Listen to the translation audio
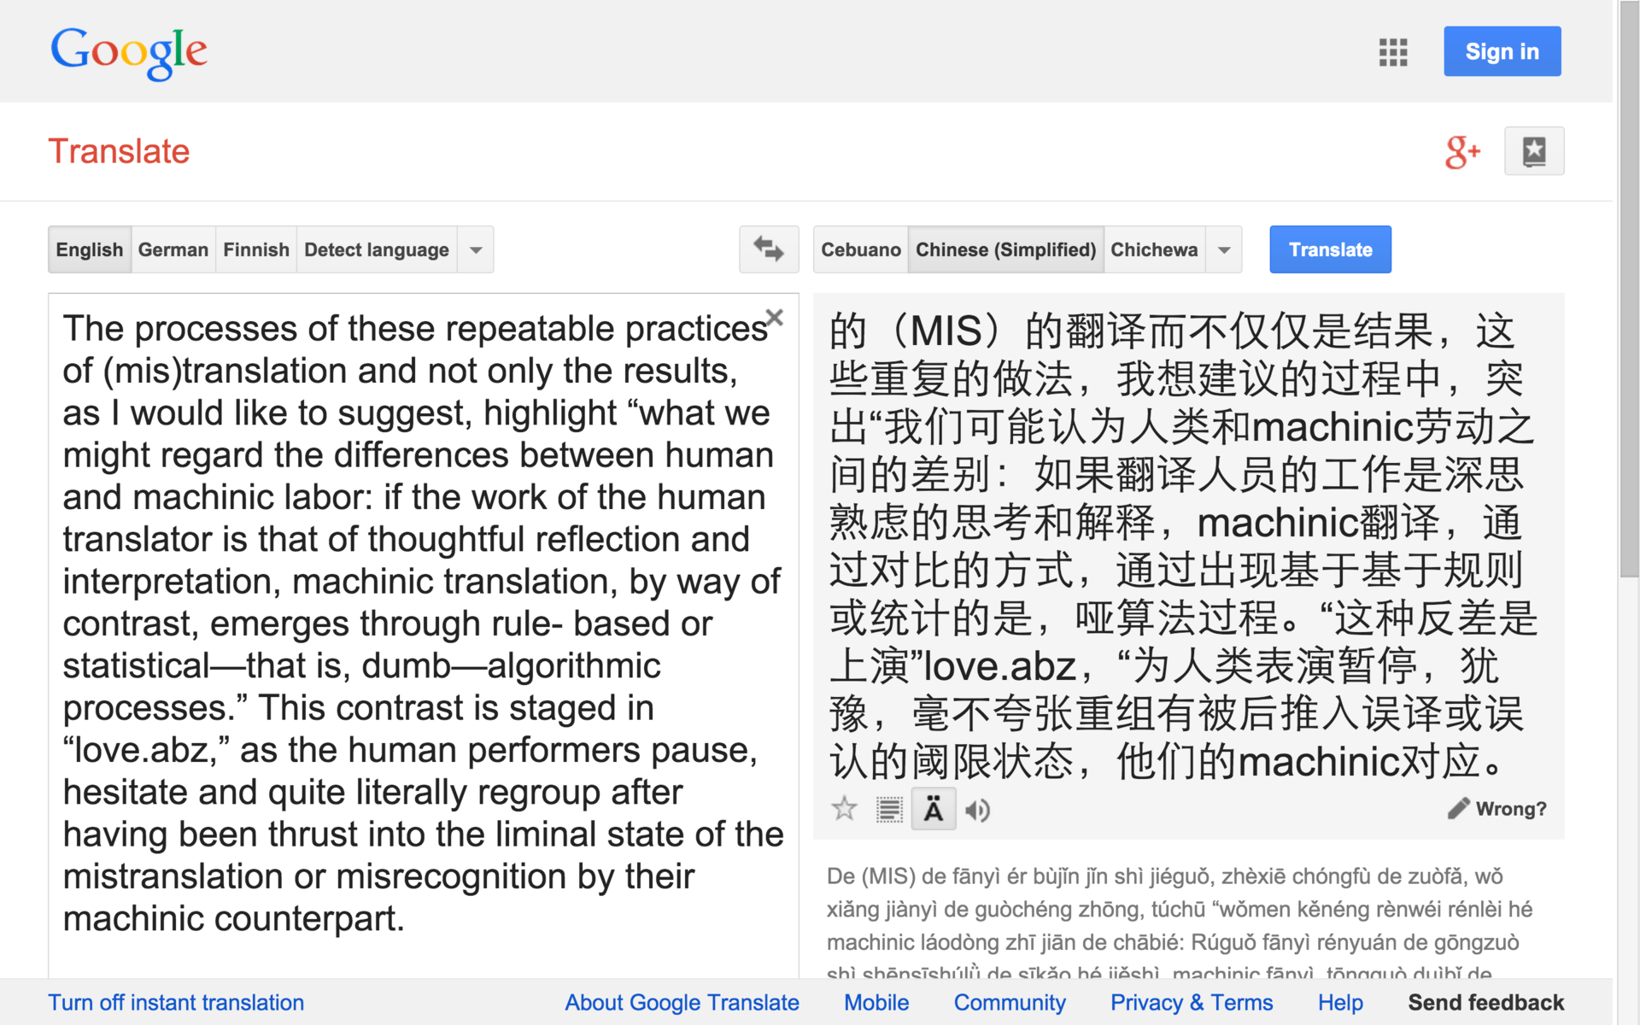Viewport: 1640px width, 1025px height. (977, 810)
